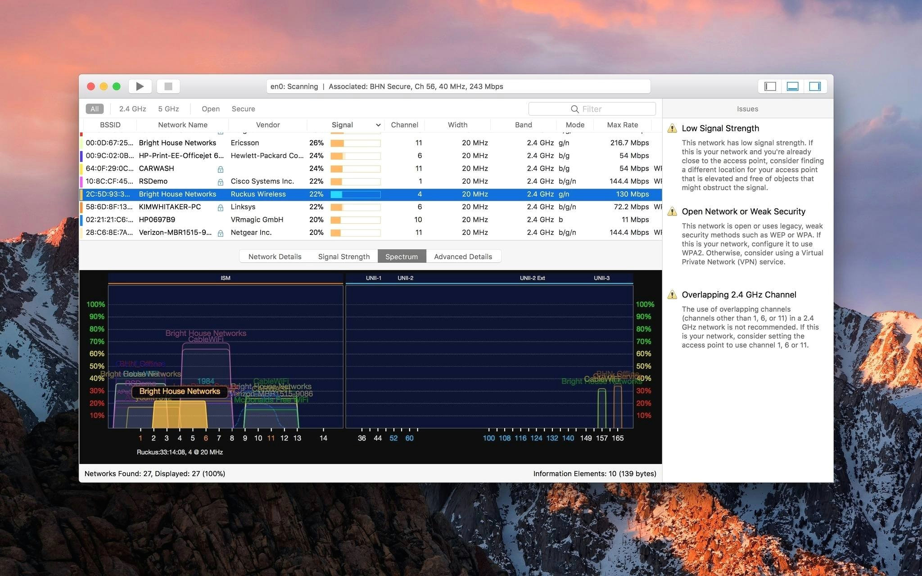
Task: Select the Spectrum view tab
Action: pyautogui.click(x=402, y=256)
